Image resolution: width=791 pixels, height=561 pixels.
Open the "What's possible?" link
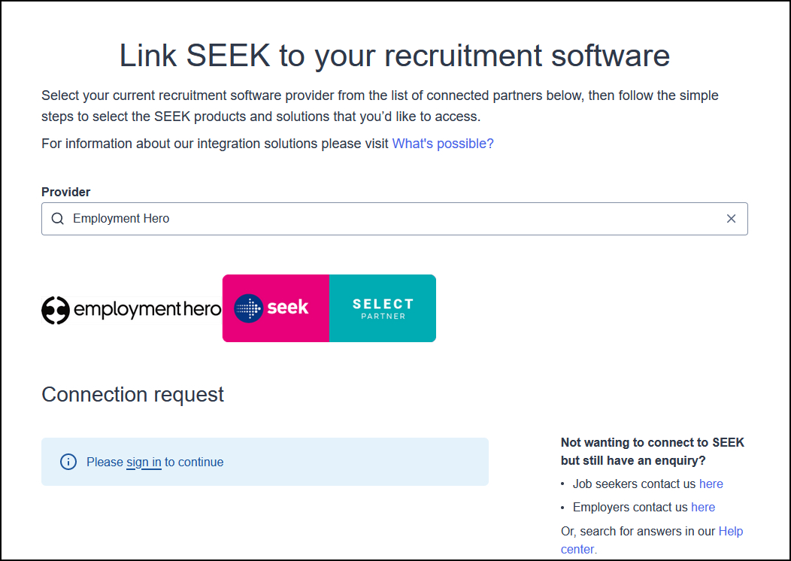pos(443,144)
